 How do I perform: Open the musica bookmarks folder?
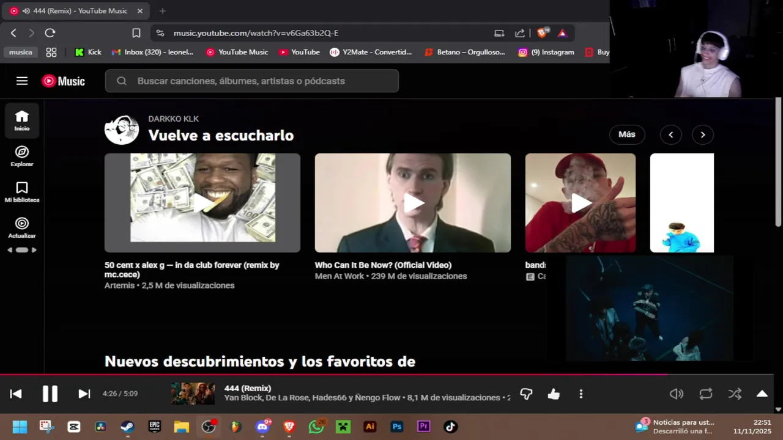[x=20, y=52]
